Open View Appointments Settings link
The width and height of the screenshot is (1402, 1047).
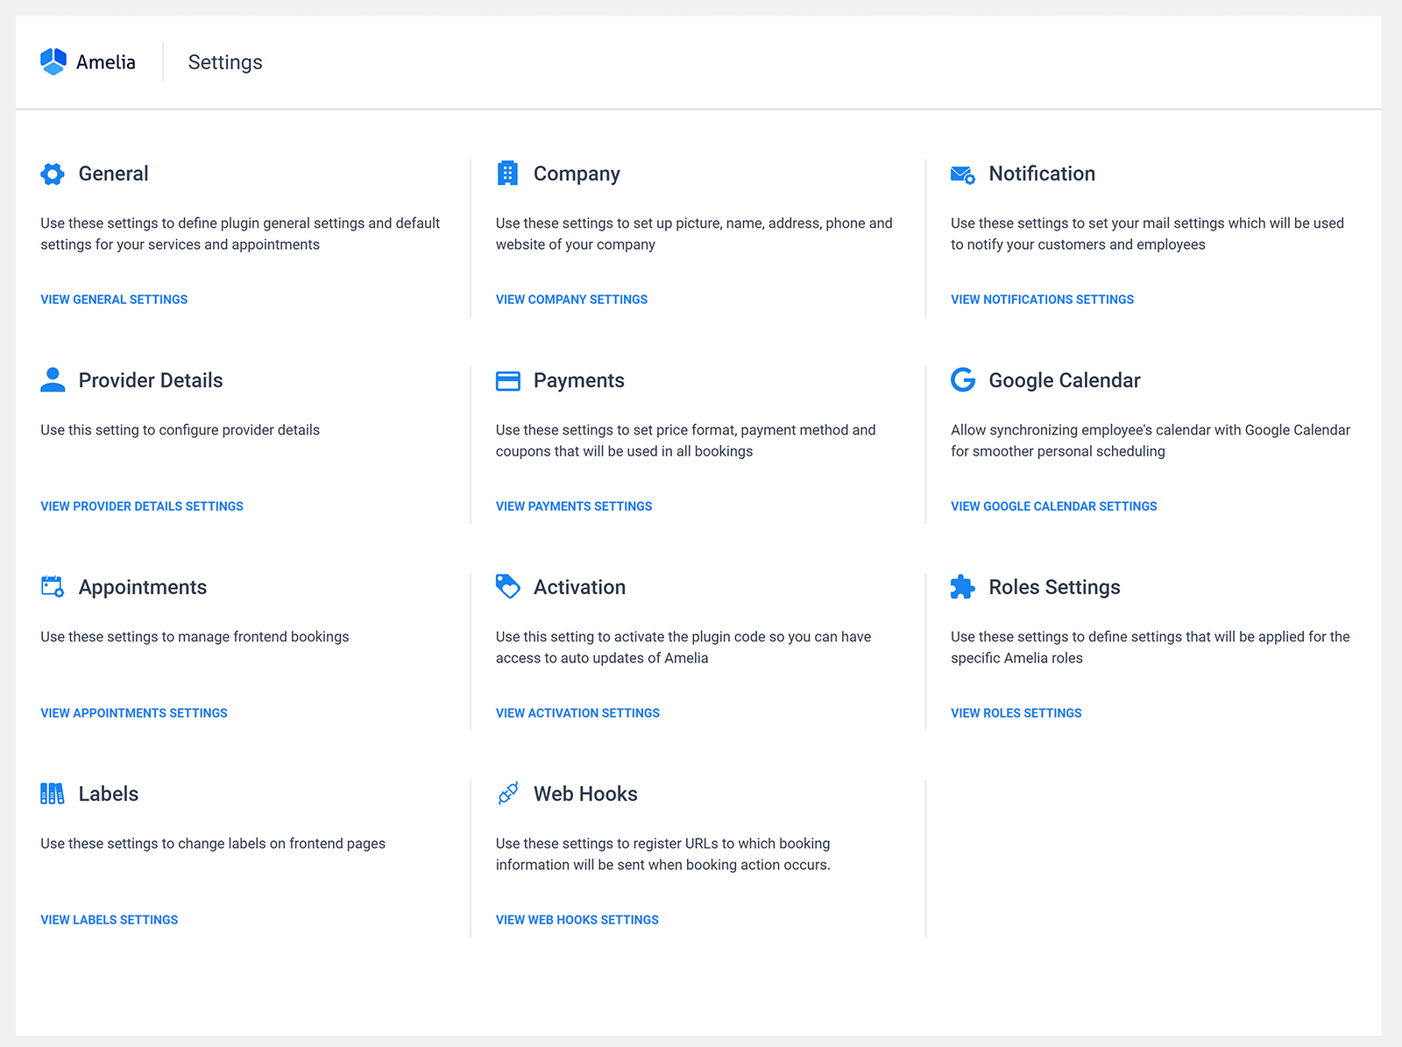click(x=134, y=713)
